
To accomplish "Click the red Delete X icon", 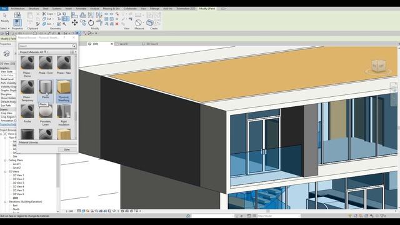I will (117, 24).
